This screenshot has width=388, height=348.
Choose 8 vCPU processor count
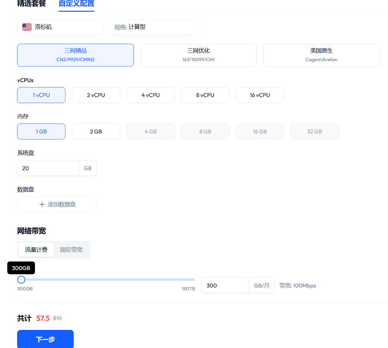pyautogui.click(x=205, y=95)
